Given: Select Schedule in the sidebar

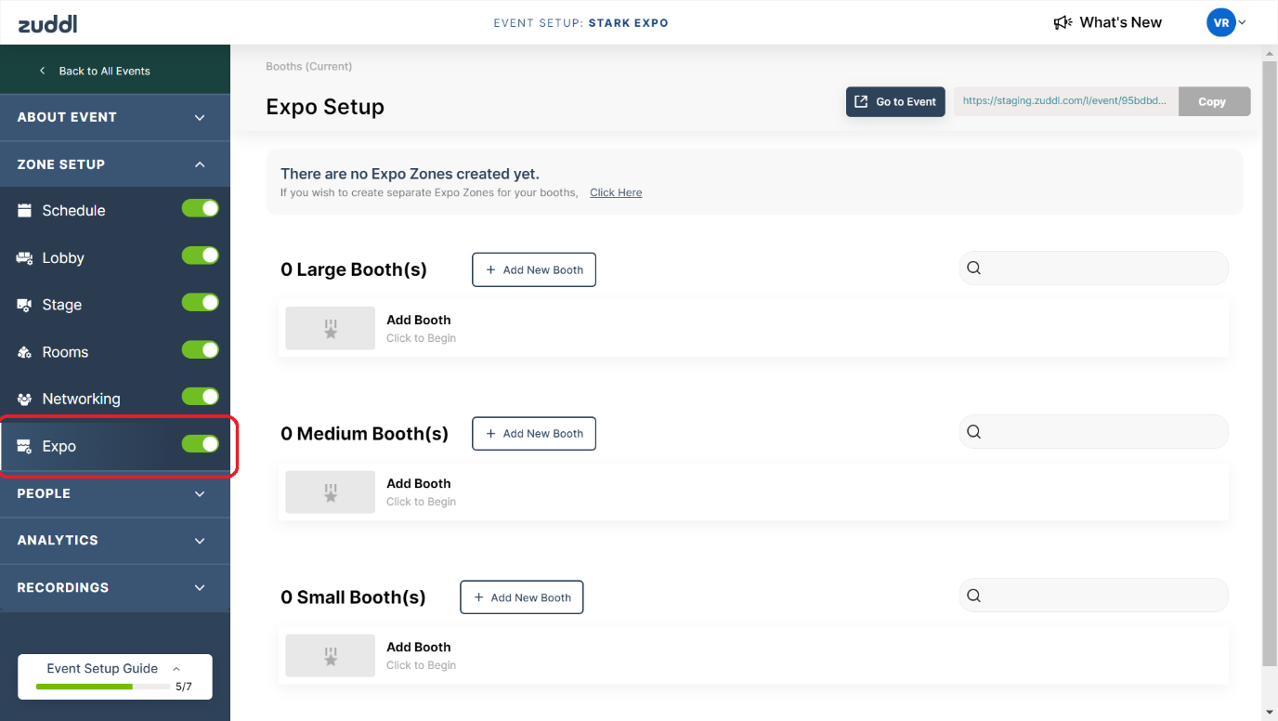Looking at the screenshot, I should [x=73, y=210].
